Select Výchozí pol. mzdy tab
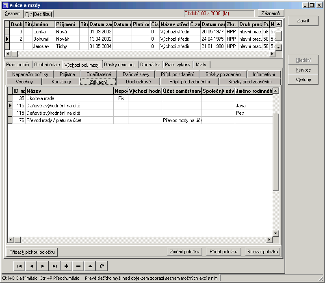The height and width of the screenshot is (283, 325). tap(82, 65)
